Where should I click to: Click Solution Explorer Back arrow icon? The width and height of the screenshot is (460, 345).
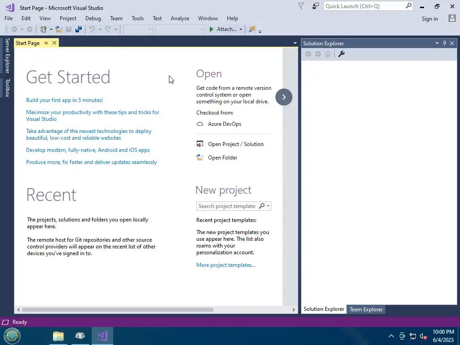point(308,54)
